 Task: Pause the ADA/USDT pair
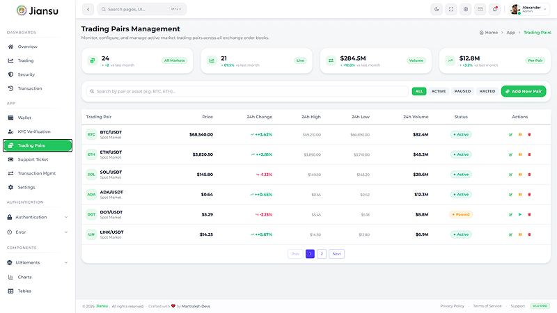(520, 195)
